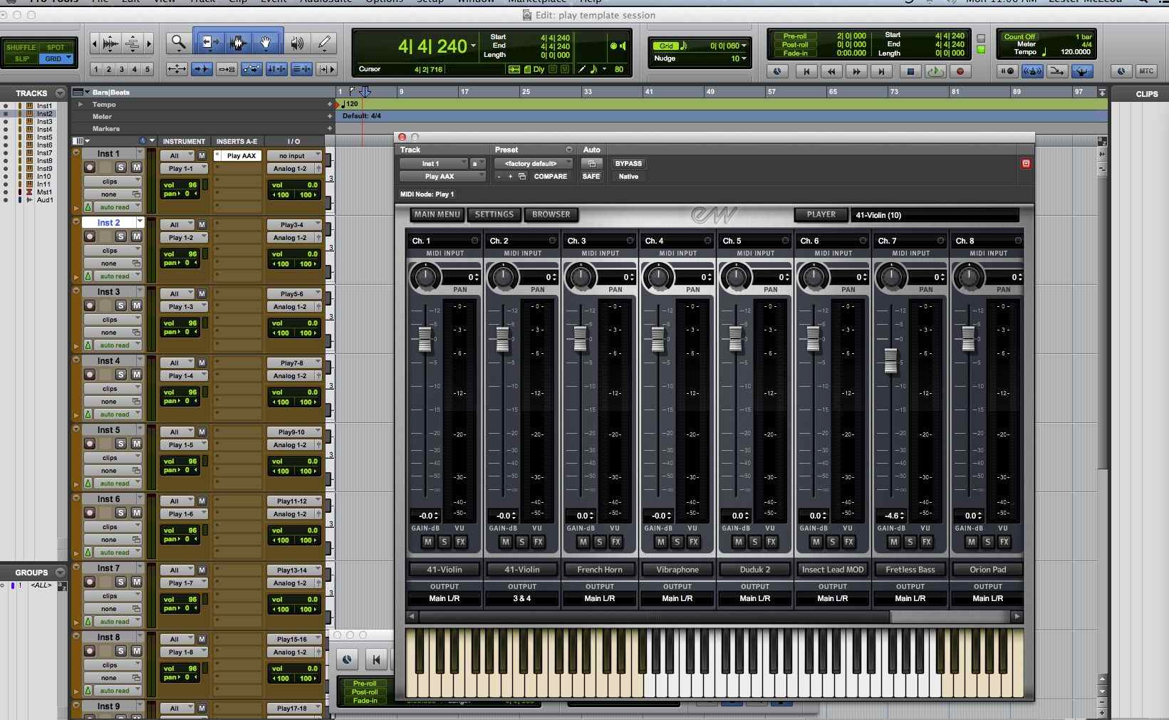Toggle Pre-roll in transport

[x=795, y=36]
